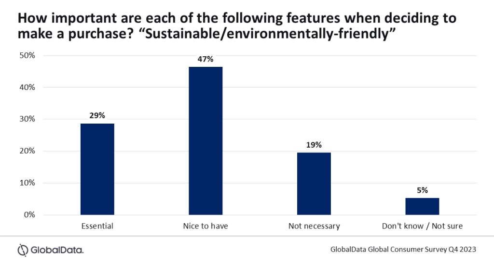Click the 19% data label

(314, 145)
